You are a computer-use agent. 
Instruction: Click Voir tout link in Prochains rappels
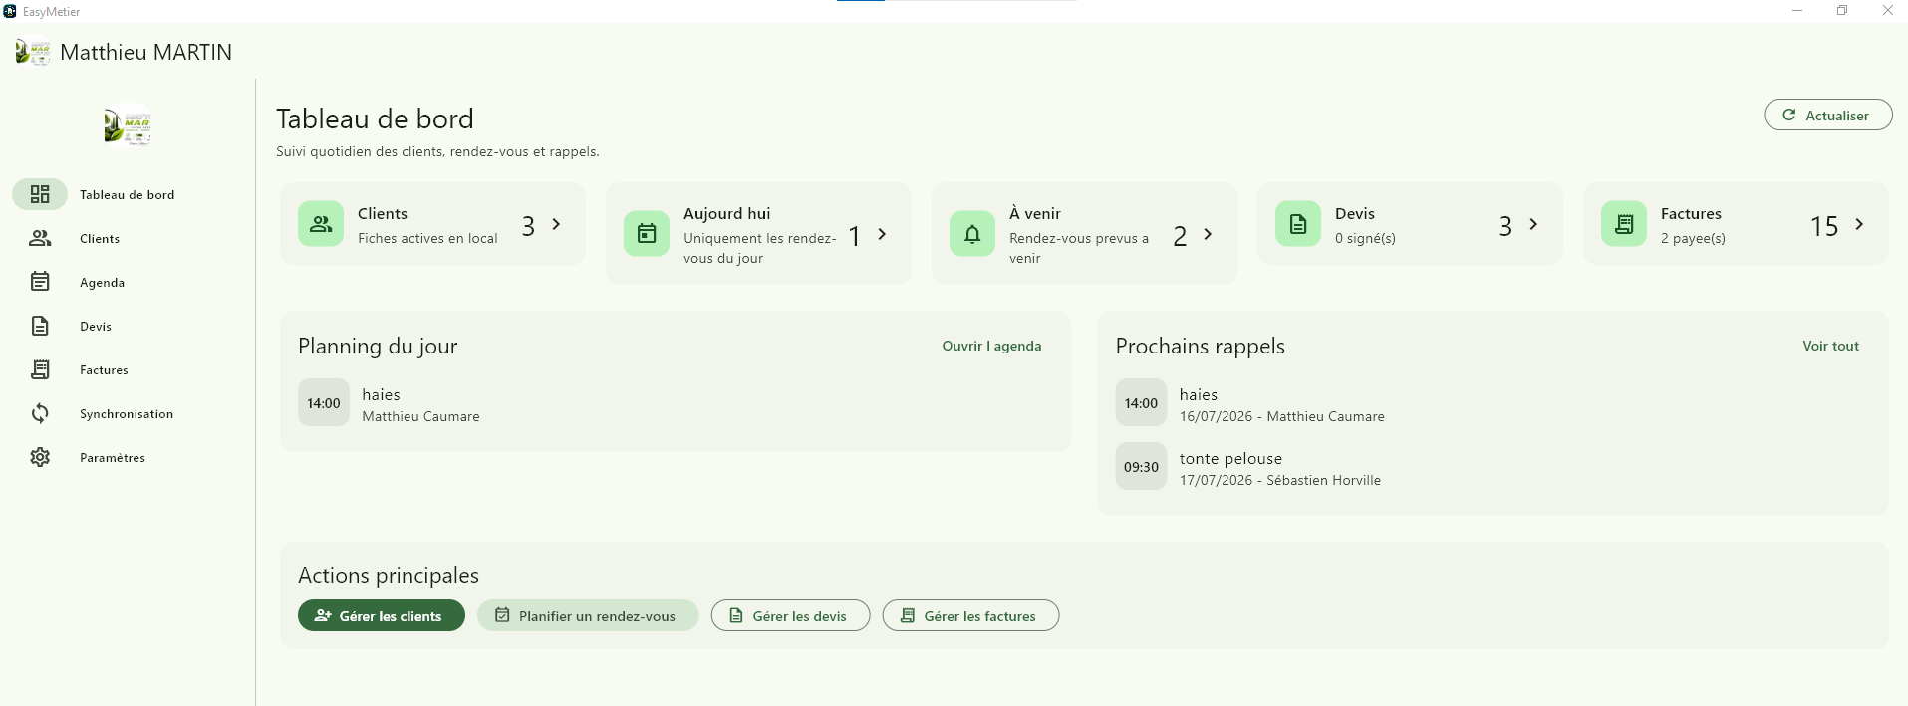point(1830,346)
